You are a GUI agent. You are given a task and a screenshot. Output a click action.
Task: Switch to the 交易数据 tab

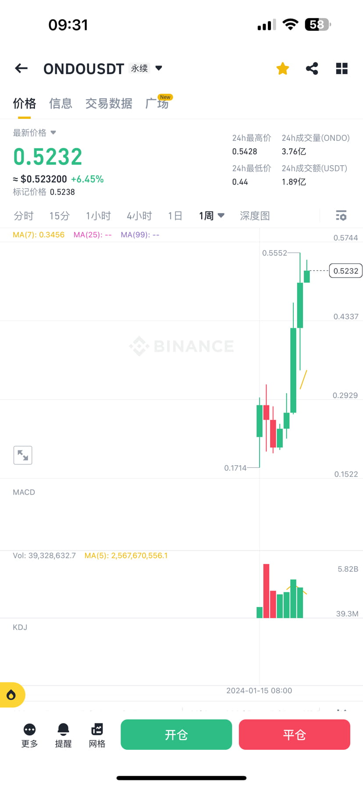[x=108, y=103]
